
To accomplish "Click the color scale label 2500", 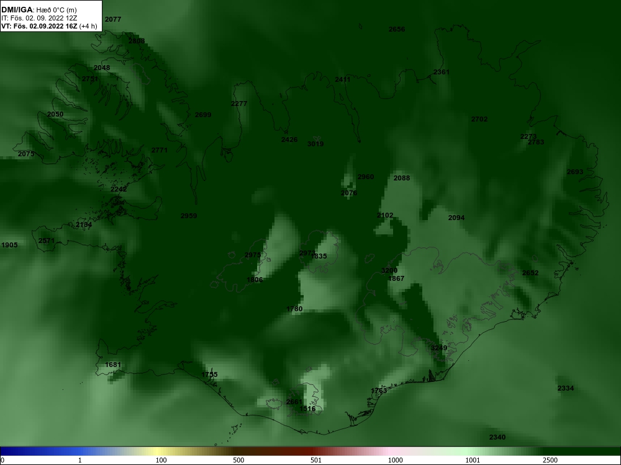I will point(550,460).
